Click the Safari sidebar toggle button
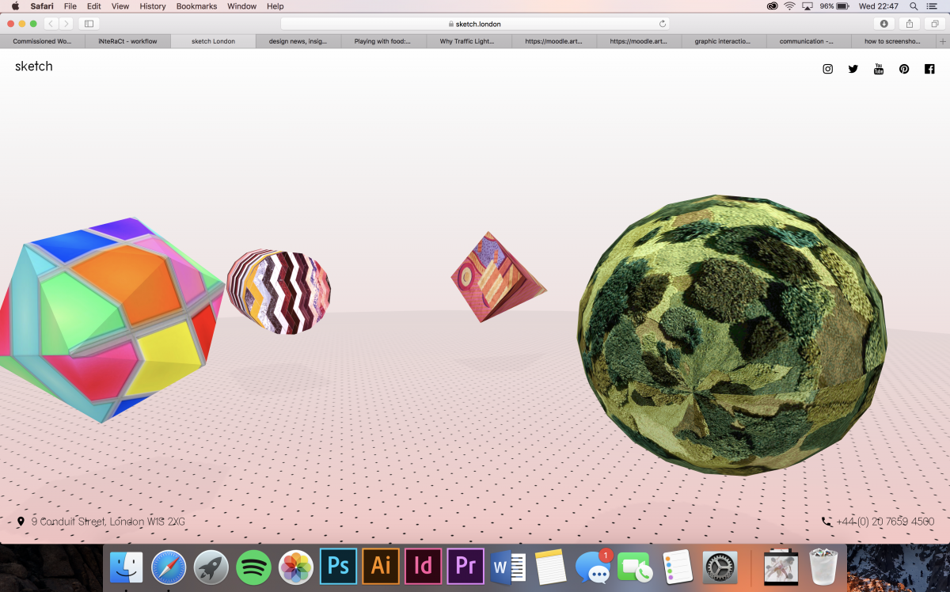The height and width of the screenshot is (592, 950). [x=89, y=24]
